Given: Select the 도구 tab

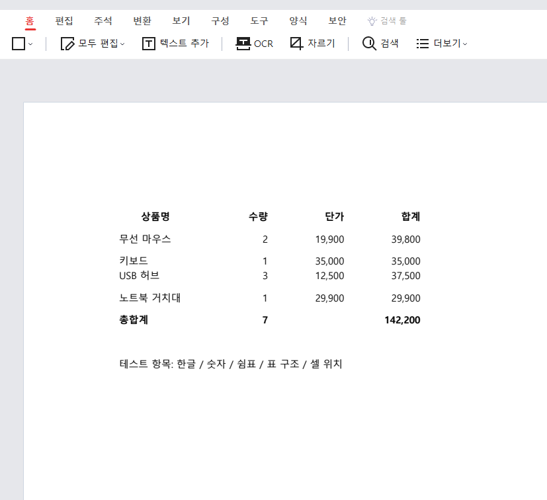Looking at the screenshot, I should coord(259,21).
